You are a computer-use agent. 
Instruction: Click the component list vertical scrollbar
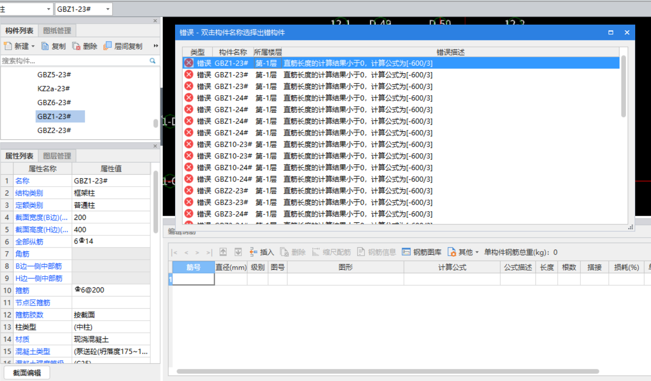click(156, 123)
